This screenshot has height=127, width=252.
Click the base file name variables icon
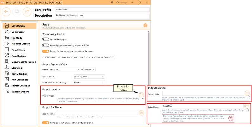142,113
